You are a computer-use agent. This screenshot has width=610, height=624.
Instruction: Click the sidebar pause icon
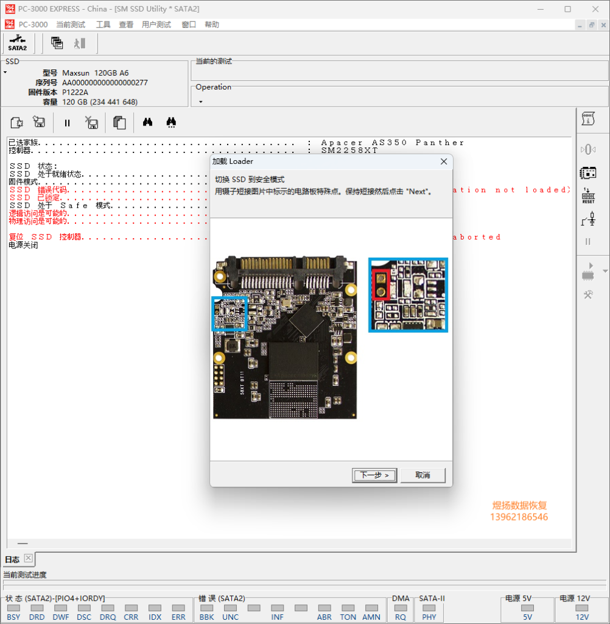pyautogui.click(x=588, y=241)
